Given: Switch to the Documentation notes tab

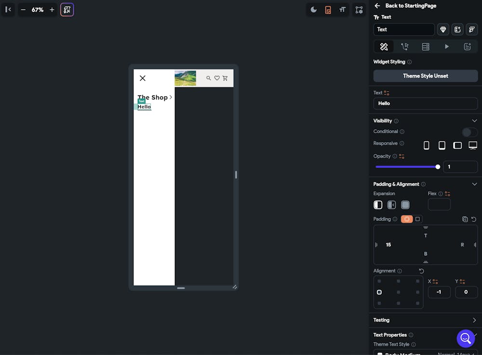Looking at the screenshot, I should pos(467,47).
